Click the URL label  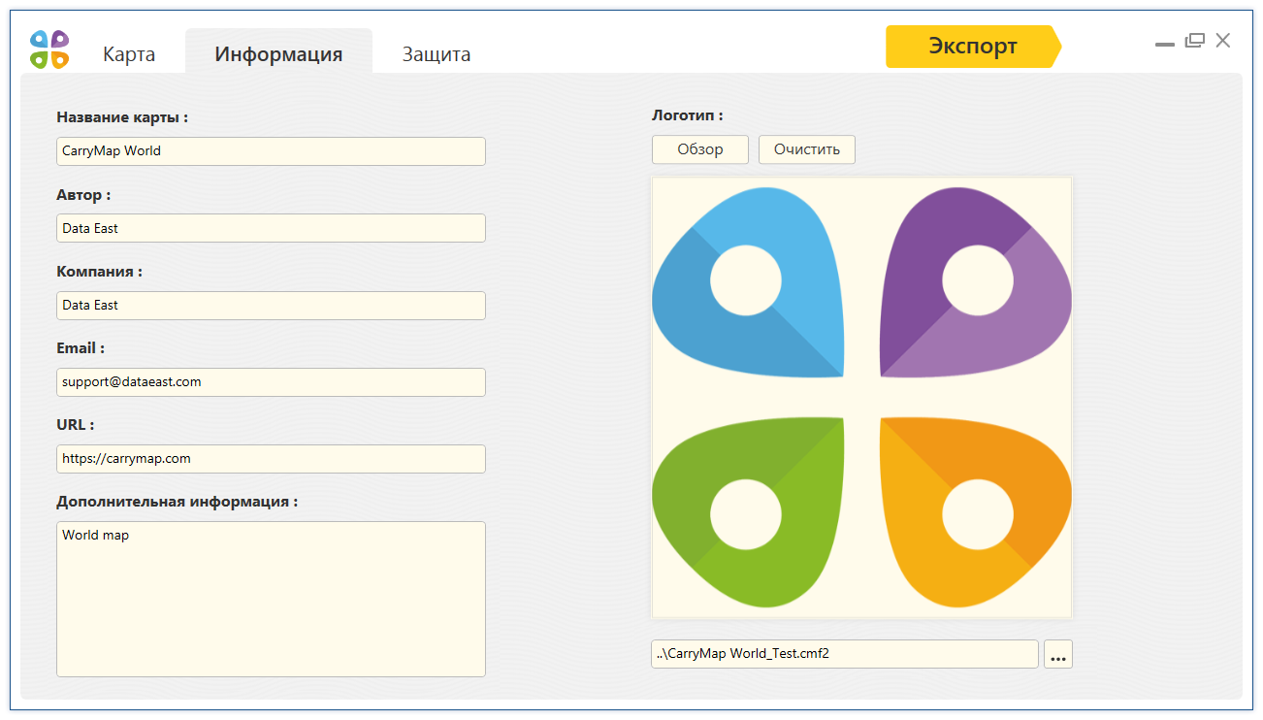pos(75,425)
